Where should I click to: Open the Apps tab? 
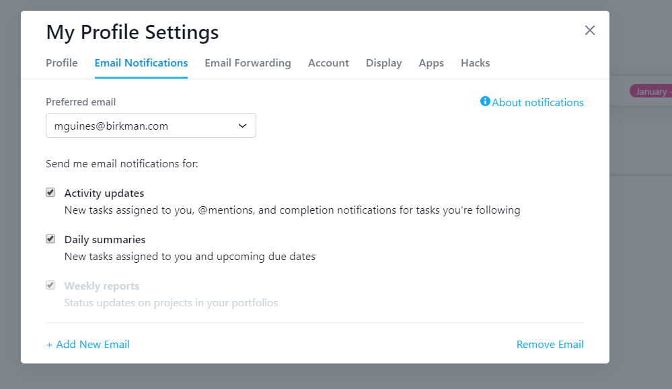pyautogui.click(x=431, y=63)
